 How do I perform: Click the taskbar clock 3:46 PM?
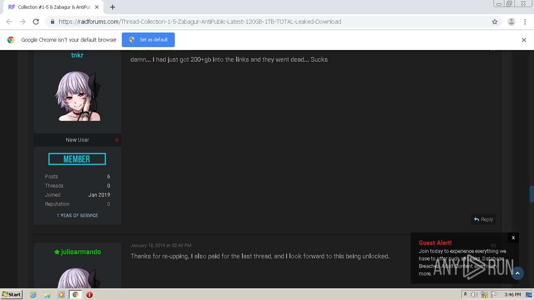[512, 295]
